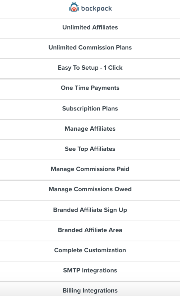Click Subscripition Plans feature row
This screenshot has width=180, height=296.
click(90, 110)
